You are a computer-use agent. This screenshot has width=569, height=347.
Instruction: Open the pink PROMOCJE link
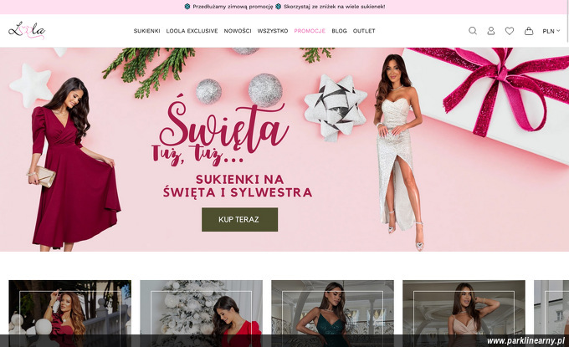click(310, 31)
